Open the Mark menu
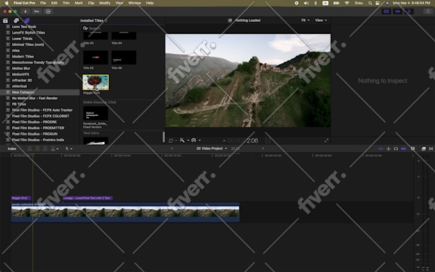435x272 pixels. coord(79,3)
